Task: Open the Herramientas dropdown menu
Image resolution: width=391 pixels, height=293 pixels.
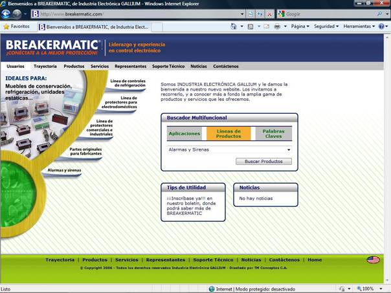Action: point(359,27)
